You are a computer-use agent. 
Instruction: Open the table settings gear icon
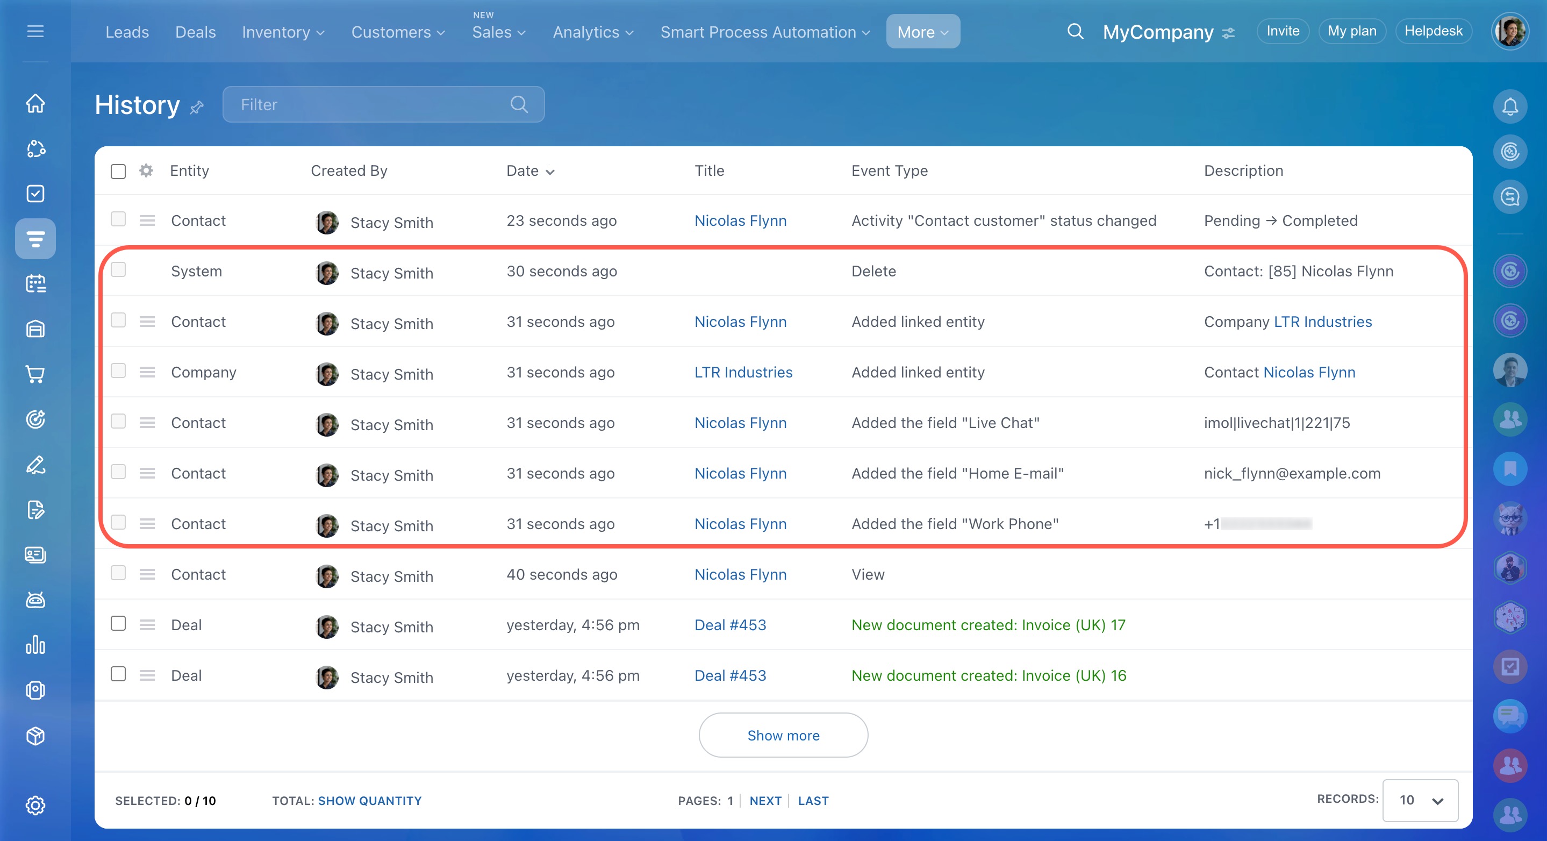click(146, 170)
